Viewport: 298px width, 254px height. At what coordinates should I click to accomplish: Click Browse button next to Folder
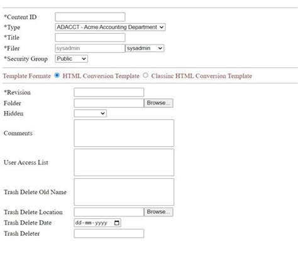158,103
